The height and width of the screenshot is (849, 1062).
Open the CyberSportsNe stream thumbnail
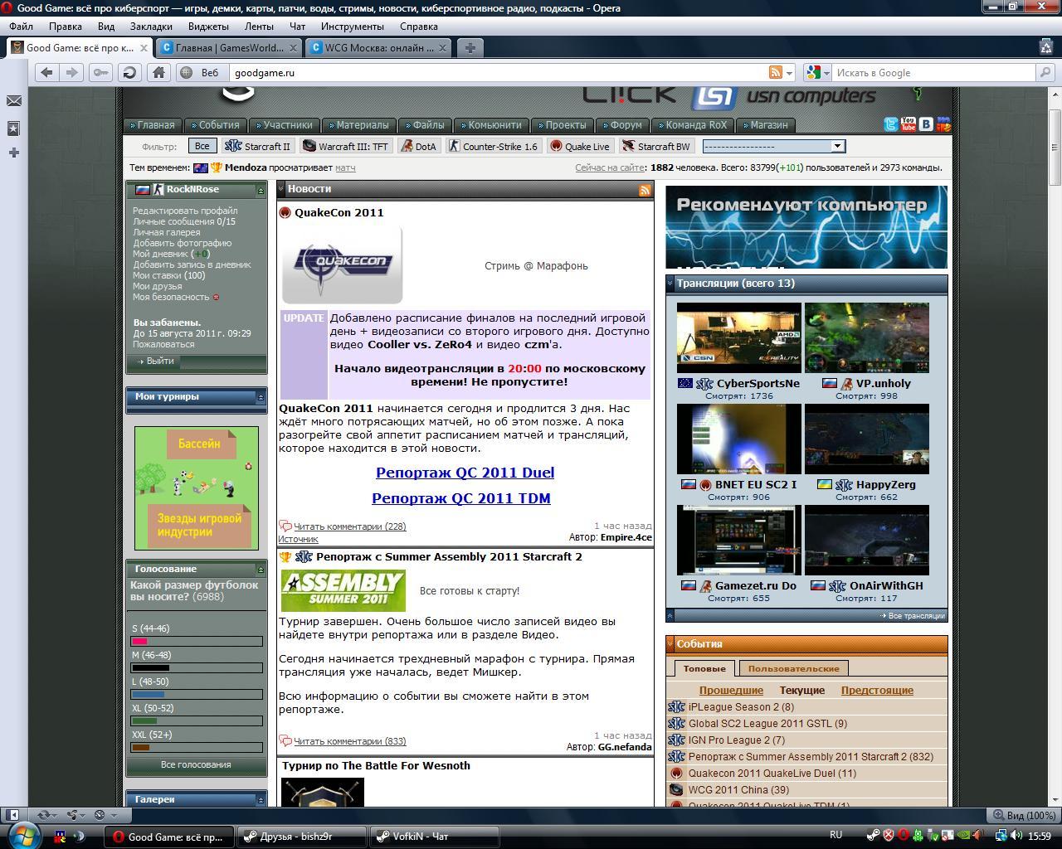(x=738, y=337)
